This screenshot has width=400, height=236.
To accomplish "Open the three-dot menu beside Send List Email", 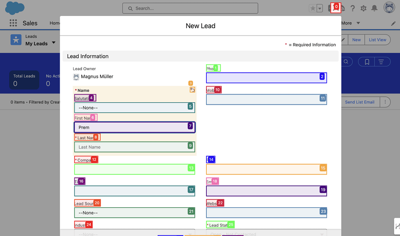I will [385, 102].
